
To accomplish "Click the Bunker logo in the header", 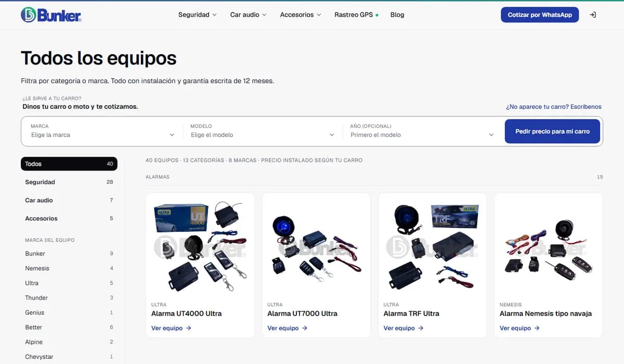I will [51, 15].
